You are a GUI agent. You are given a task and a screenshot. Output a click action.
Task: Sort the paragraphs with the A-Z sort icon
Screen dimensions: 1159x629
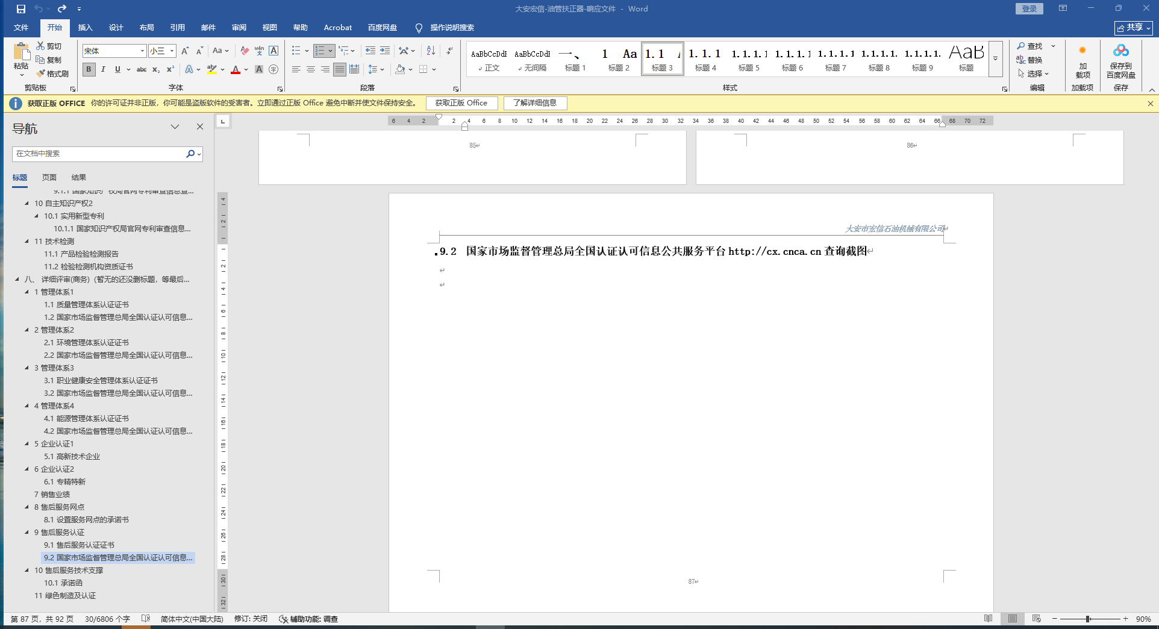pos(431,51)
